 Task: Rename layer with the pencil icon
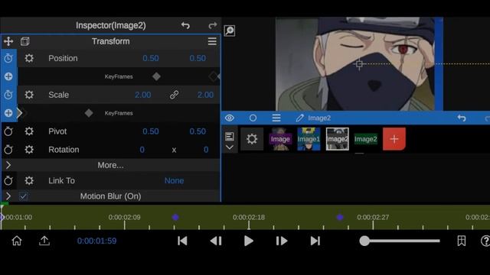pyautogui.click(x=299, y=118)
